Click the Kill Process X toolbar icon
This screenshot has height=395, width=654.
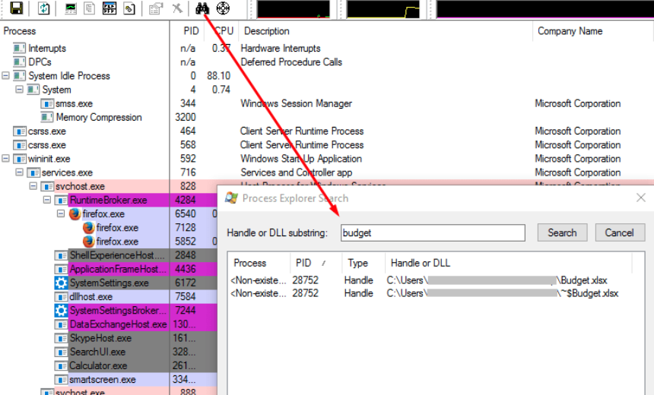tap(178, 8)
